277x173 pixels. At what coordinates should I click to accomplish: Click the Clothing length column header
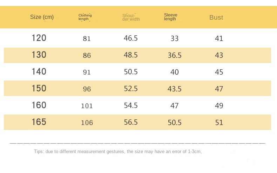click(x=85, y=17)
